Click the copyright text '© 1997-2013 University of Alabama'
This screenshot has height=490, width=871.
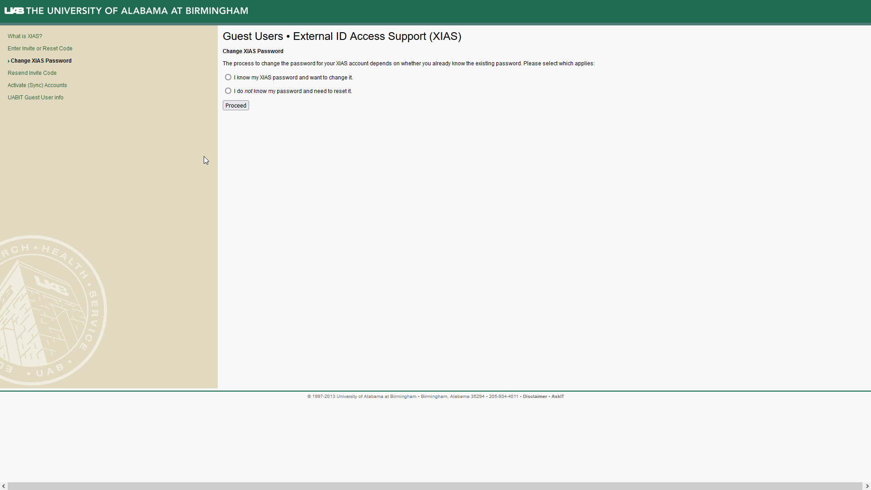tap(362, 397)
